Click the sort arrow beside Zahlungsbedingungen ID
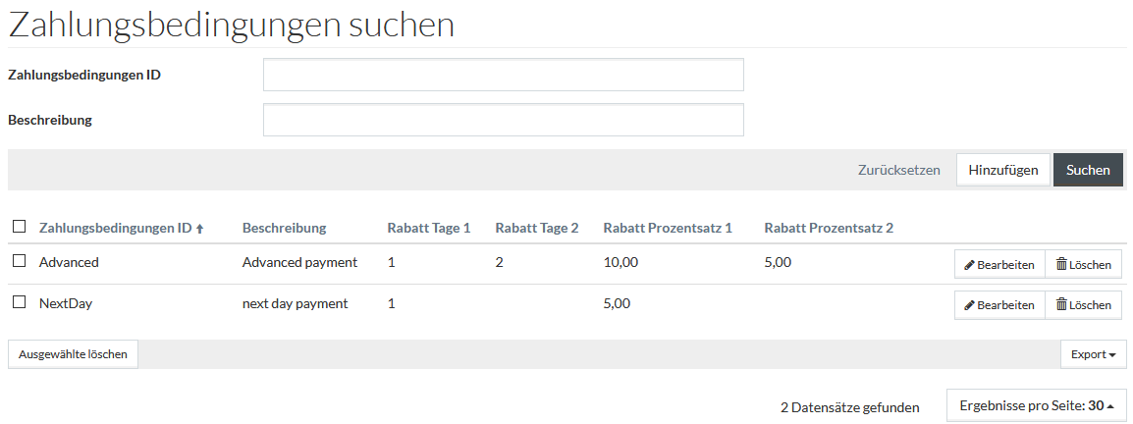 click(x=200, y=229)
